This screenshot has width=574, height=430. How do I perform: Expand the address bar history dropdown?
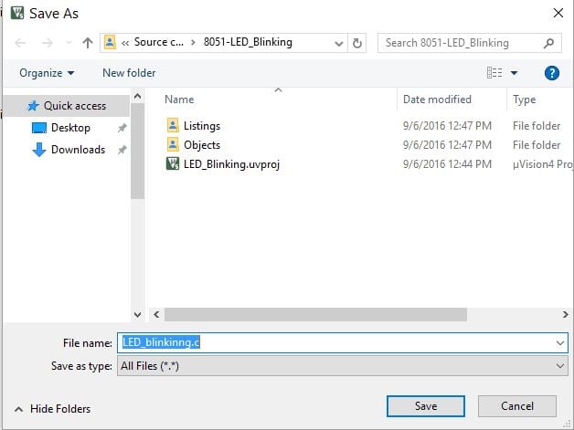coord(337,43)
